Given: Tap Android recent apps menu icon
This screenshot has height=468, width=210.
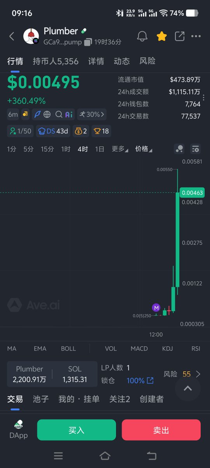Looking at the screenshot, I should click(58, 456).
